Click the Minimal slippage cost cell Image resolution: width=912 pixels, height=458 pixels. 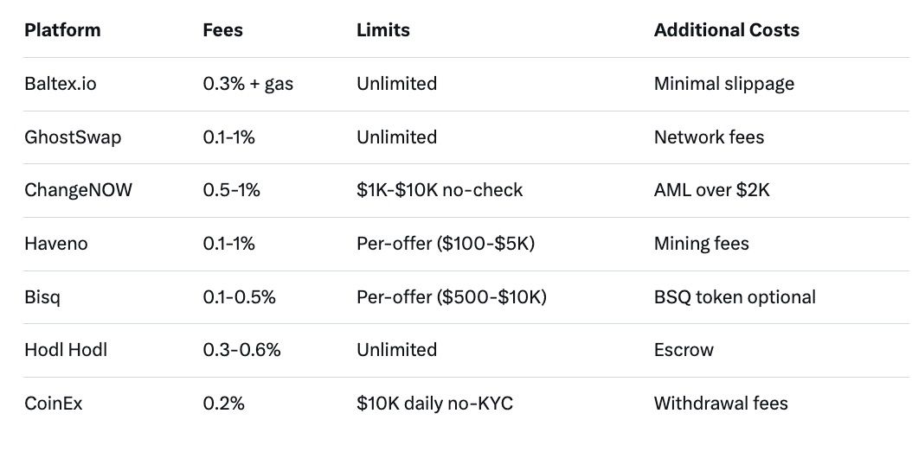point(723,84)
